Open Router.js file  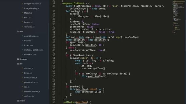[28, 22]
